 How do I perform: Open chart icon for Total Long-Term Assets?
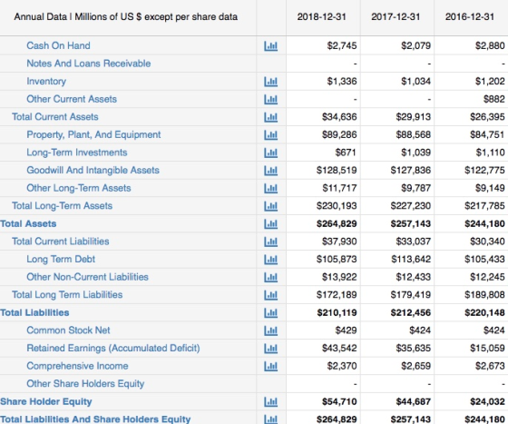[271, 206]
